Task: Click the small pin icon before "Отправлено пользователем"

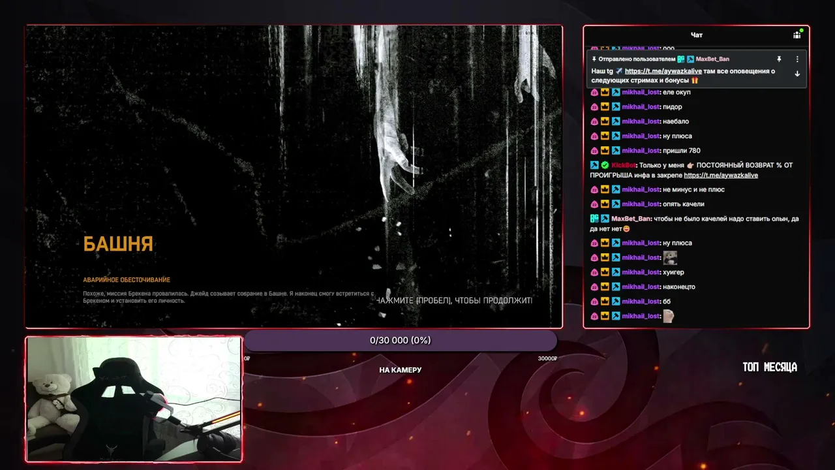Action: click(594, 59)
